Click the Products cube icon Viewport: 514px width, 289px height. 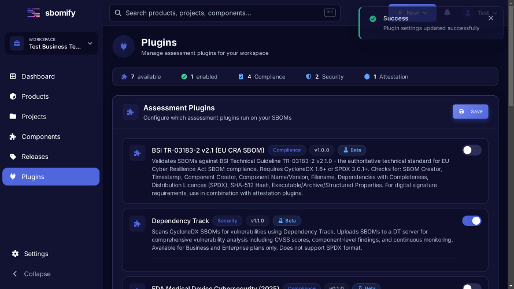[13, 97]
